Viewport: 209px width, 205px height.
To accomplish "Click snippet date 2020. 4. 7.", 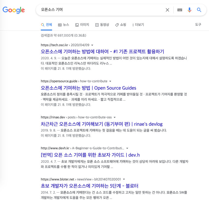I will 49,161.
